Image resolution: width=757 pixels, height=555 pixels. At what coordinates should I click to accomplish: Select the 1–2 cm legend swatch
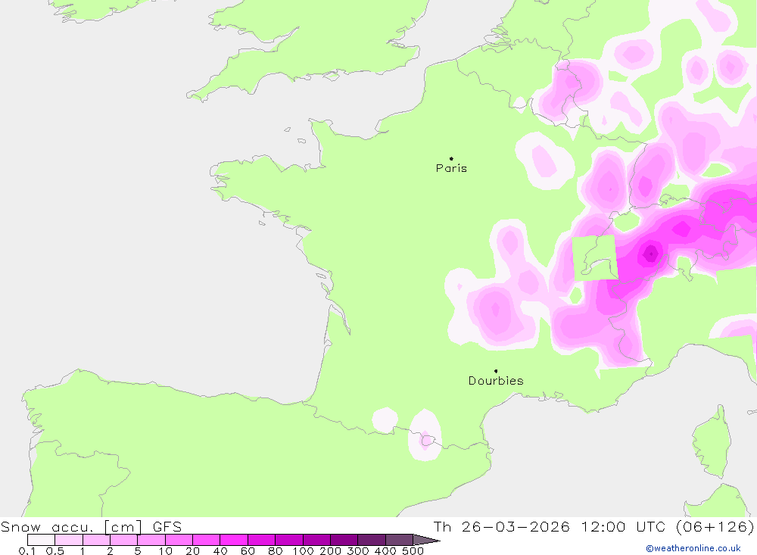click(97, 540)
